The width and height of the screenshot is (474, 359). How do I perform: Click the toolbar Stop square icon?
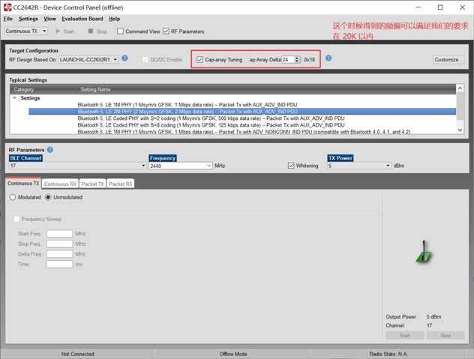91,31
